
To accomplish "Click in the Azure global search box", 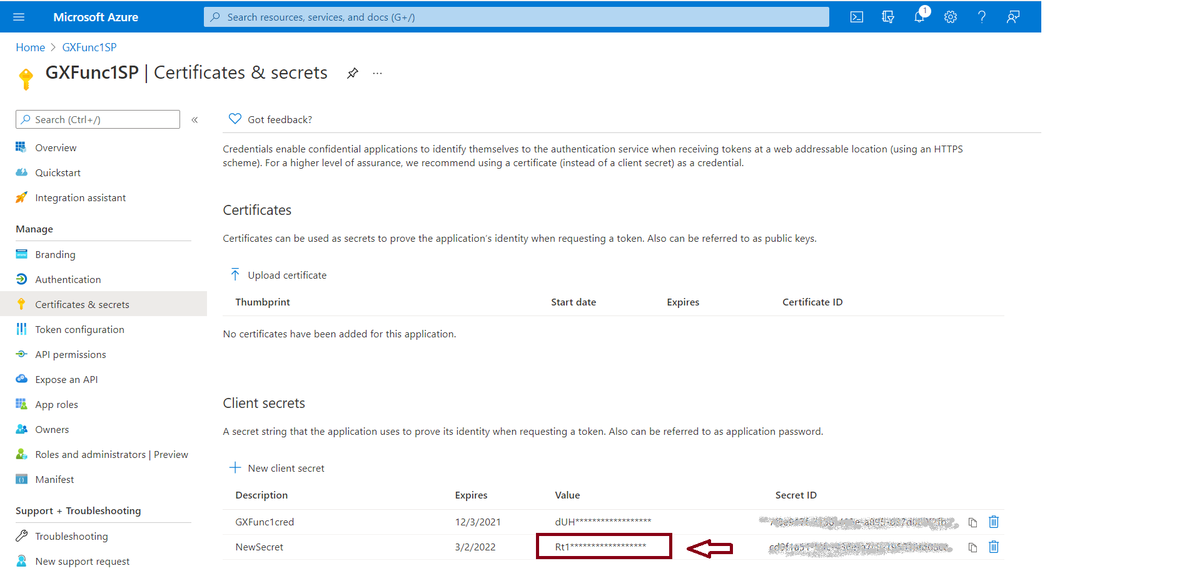I will coord(516,17).
